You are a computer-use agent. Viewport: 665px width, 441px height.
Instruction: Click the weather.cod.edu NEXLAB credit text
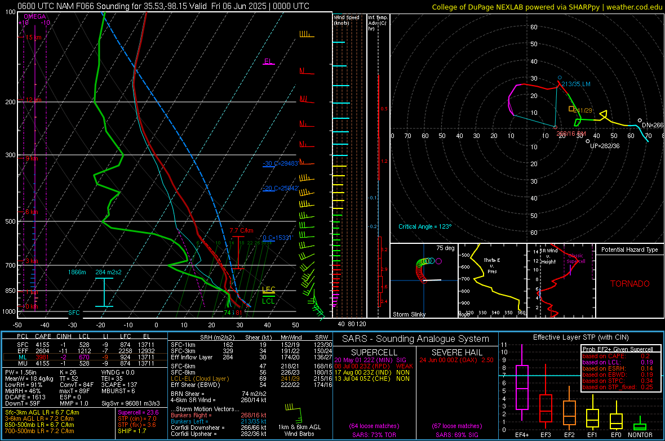pyautogui.click(x=547, y=7)
